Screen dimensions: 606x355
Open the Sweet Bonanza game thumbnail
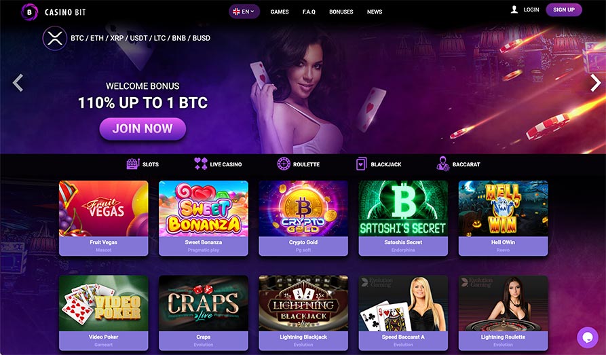point(204,208)
